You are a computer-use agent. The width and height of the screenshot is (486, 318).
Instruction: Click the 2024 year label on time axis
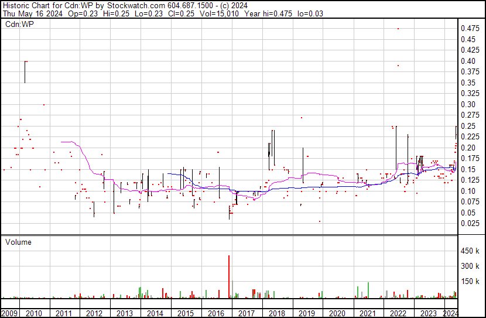(450, 313)
